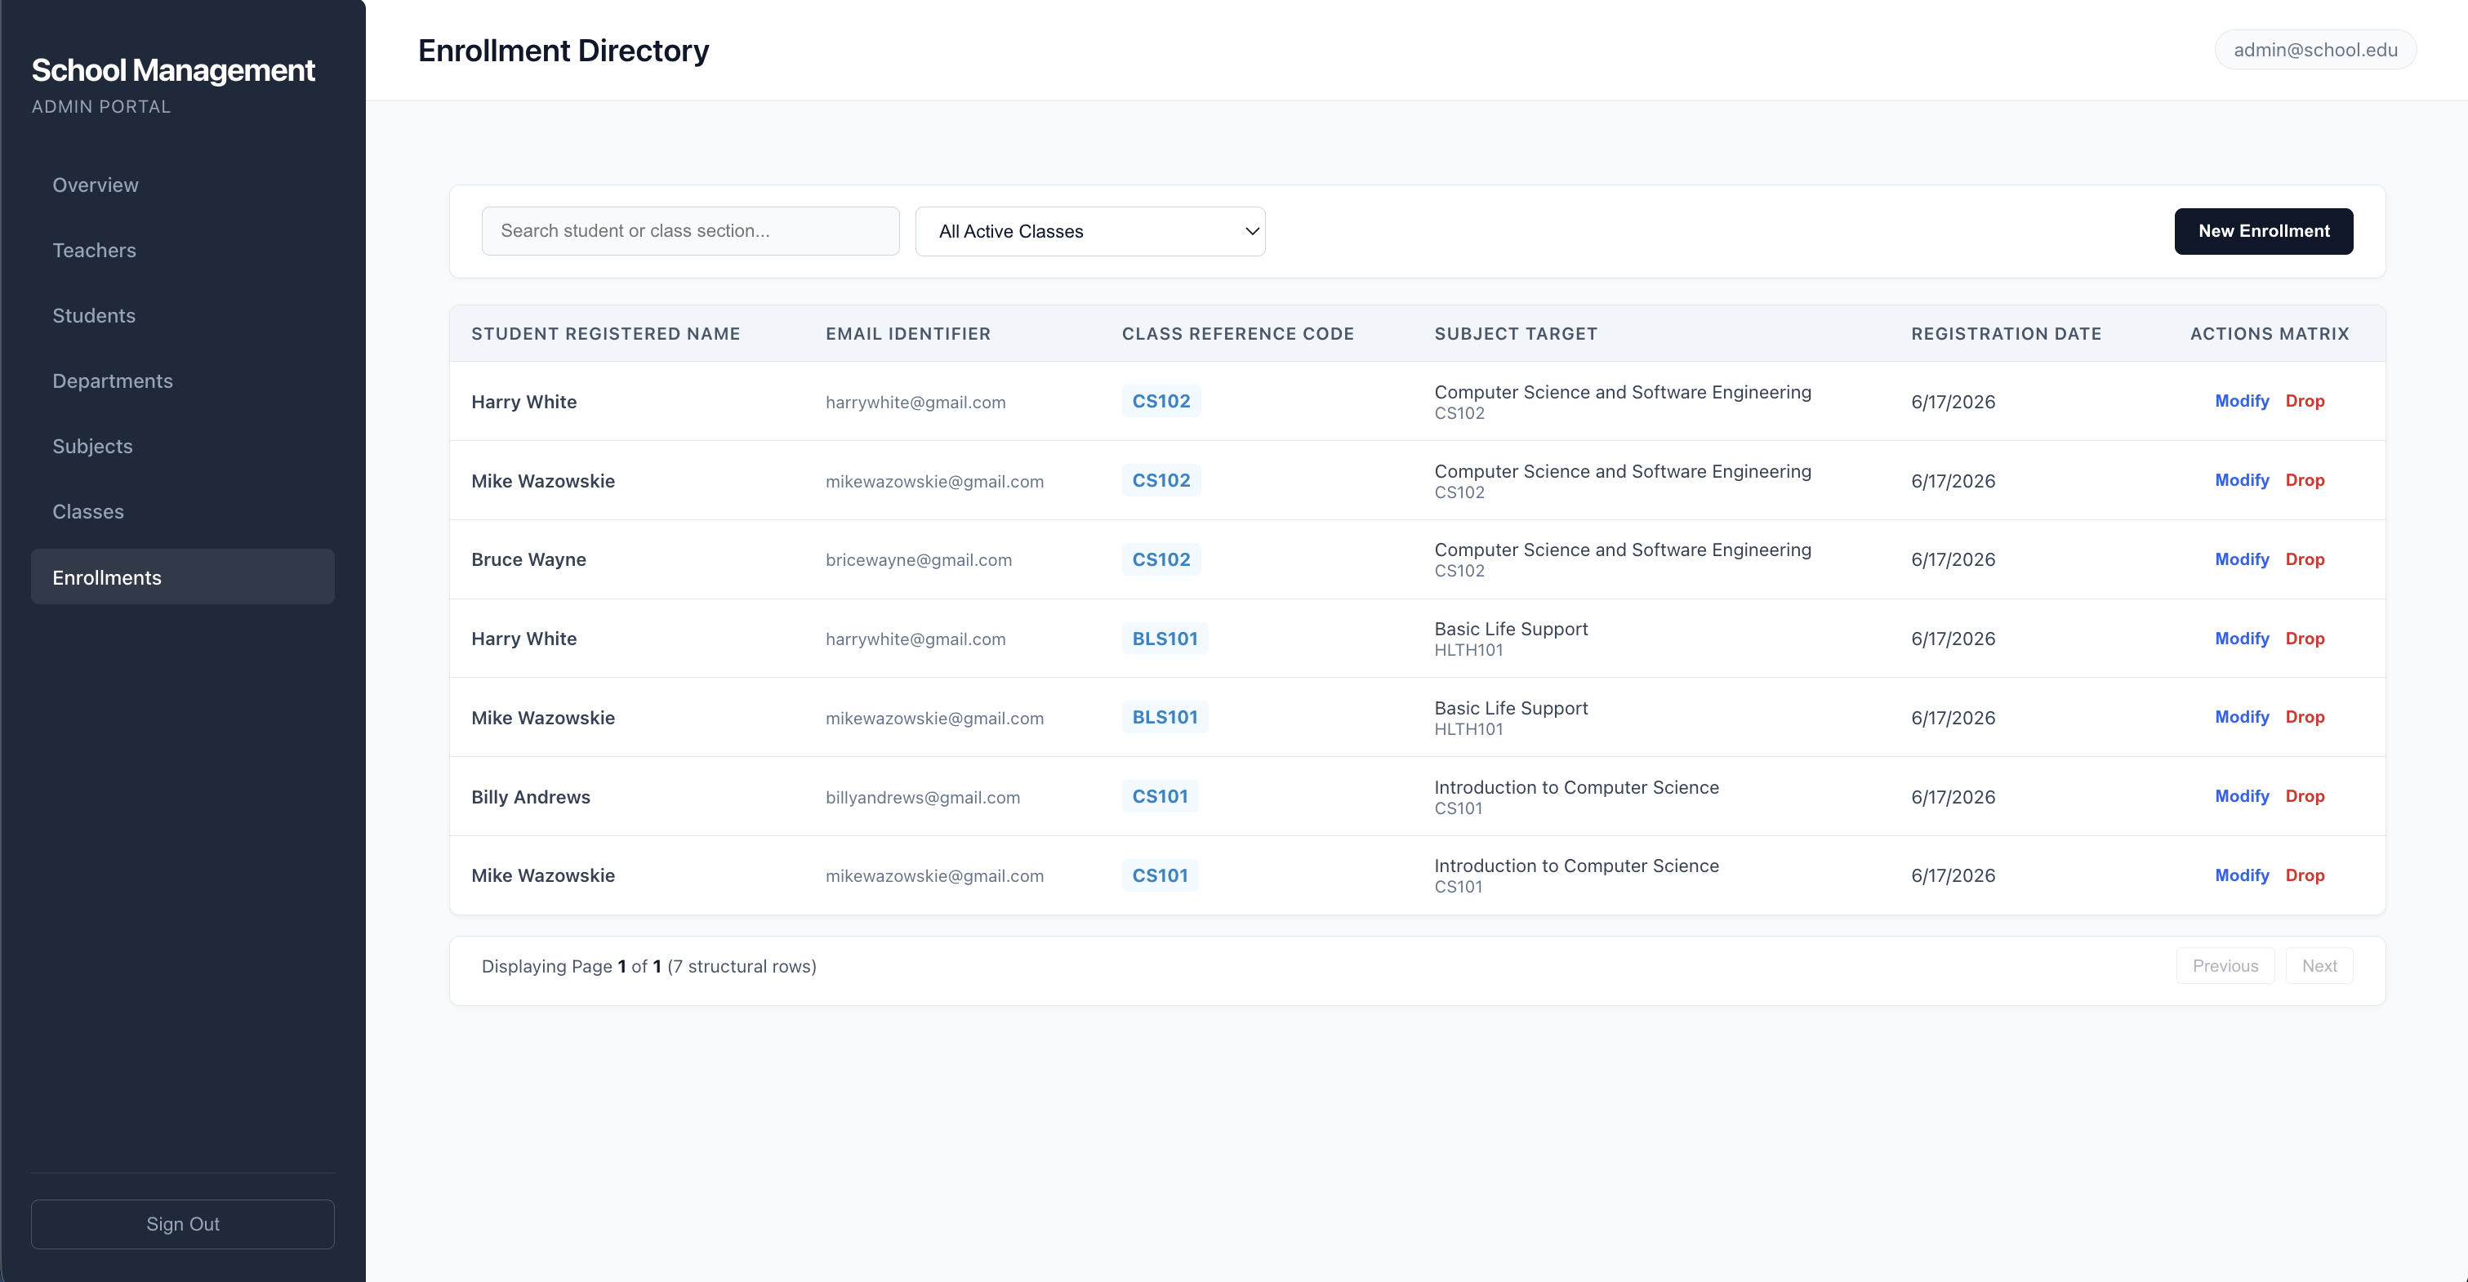Click the Email Identifier column header
Image resolution: width=2468 pixels, height=1282 pixels.
[907, 333]
